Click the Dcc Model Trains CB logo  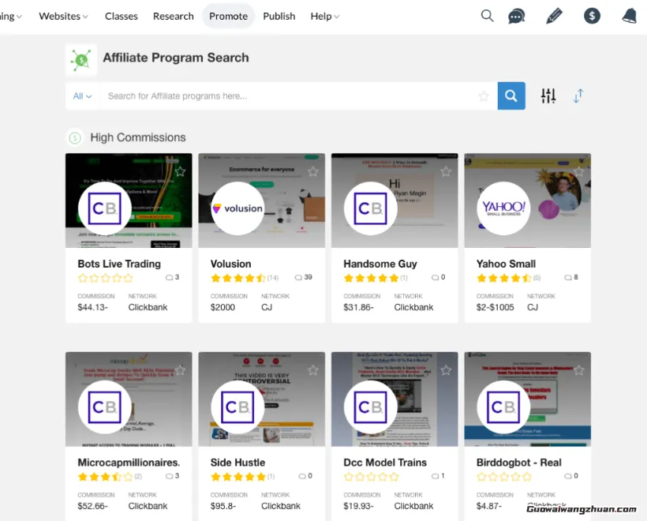(371, 407)
